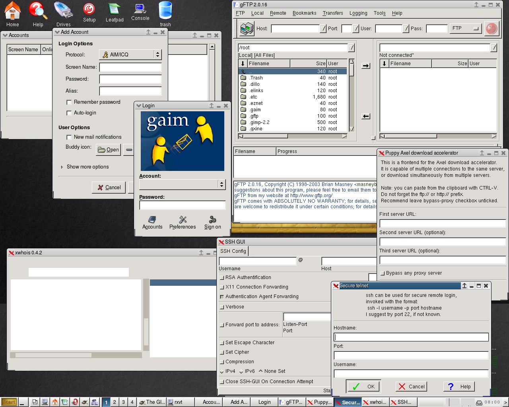The image size is (509, 407).
Task: Click the xwhois horizontal scrollbar thumb
Action: tap(53, 355)
